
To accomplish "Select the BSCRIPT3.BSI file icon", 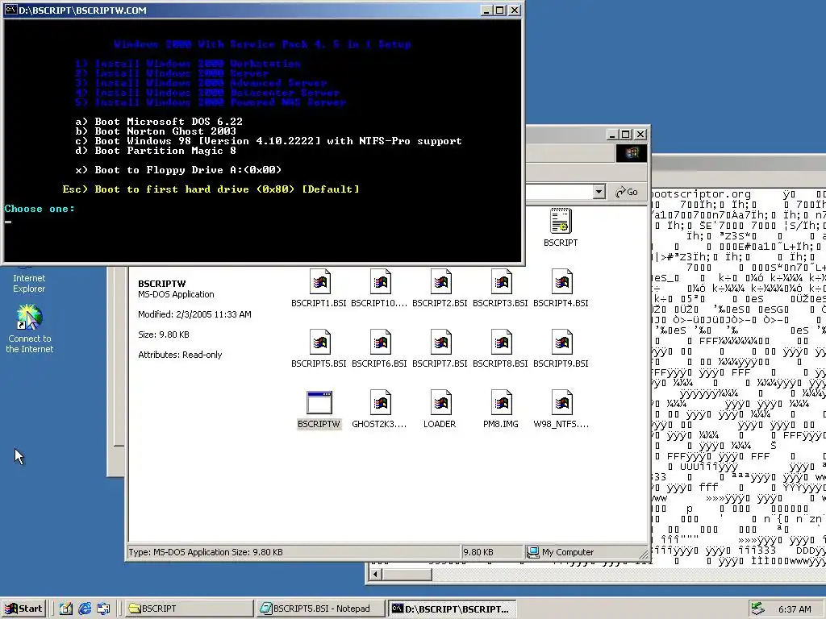I will pos(501,281).
